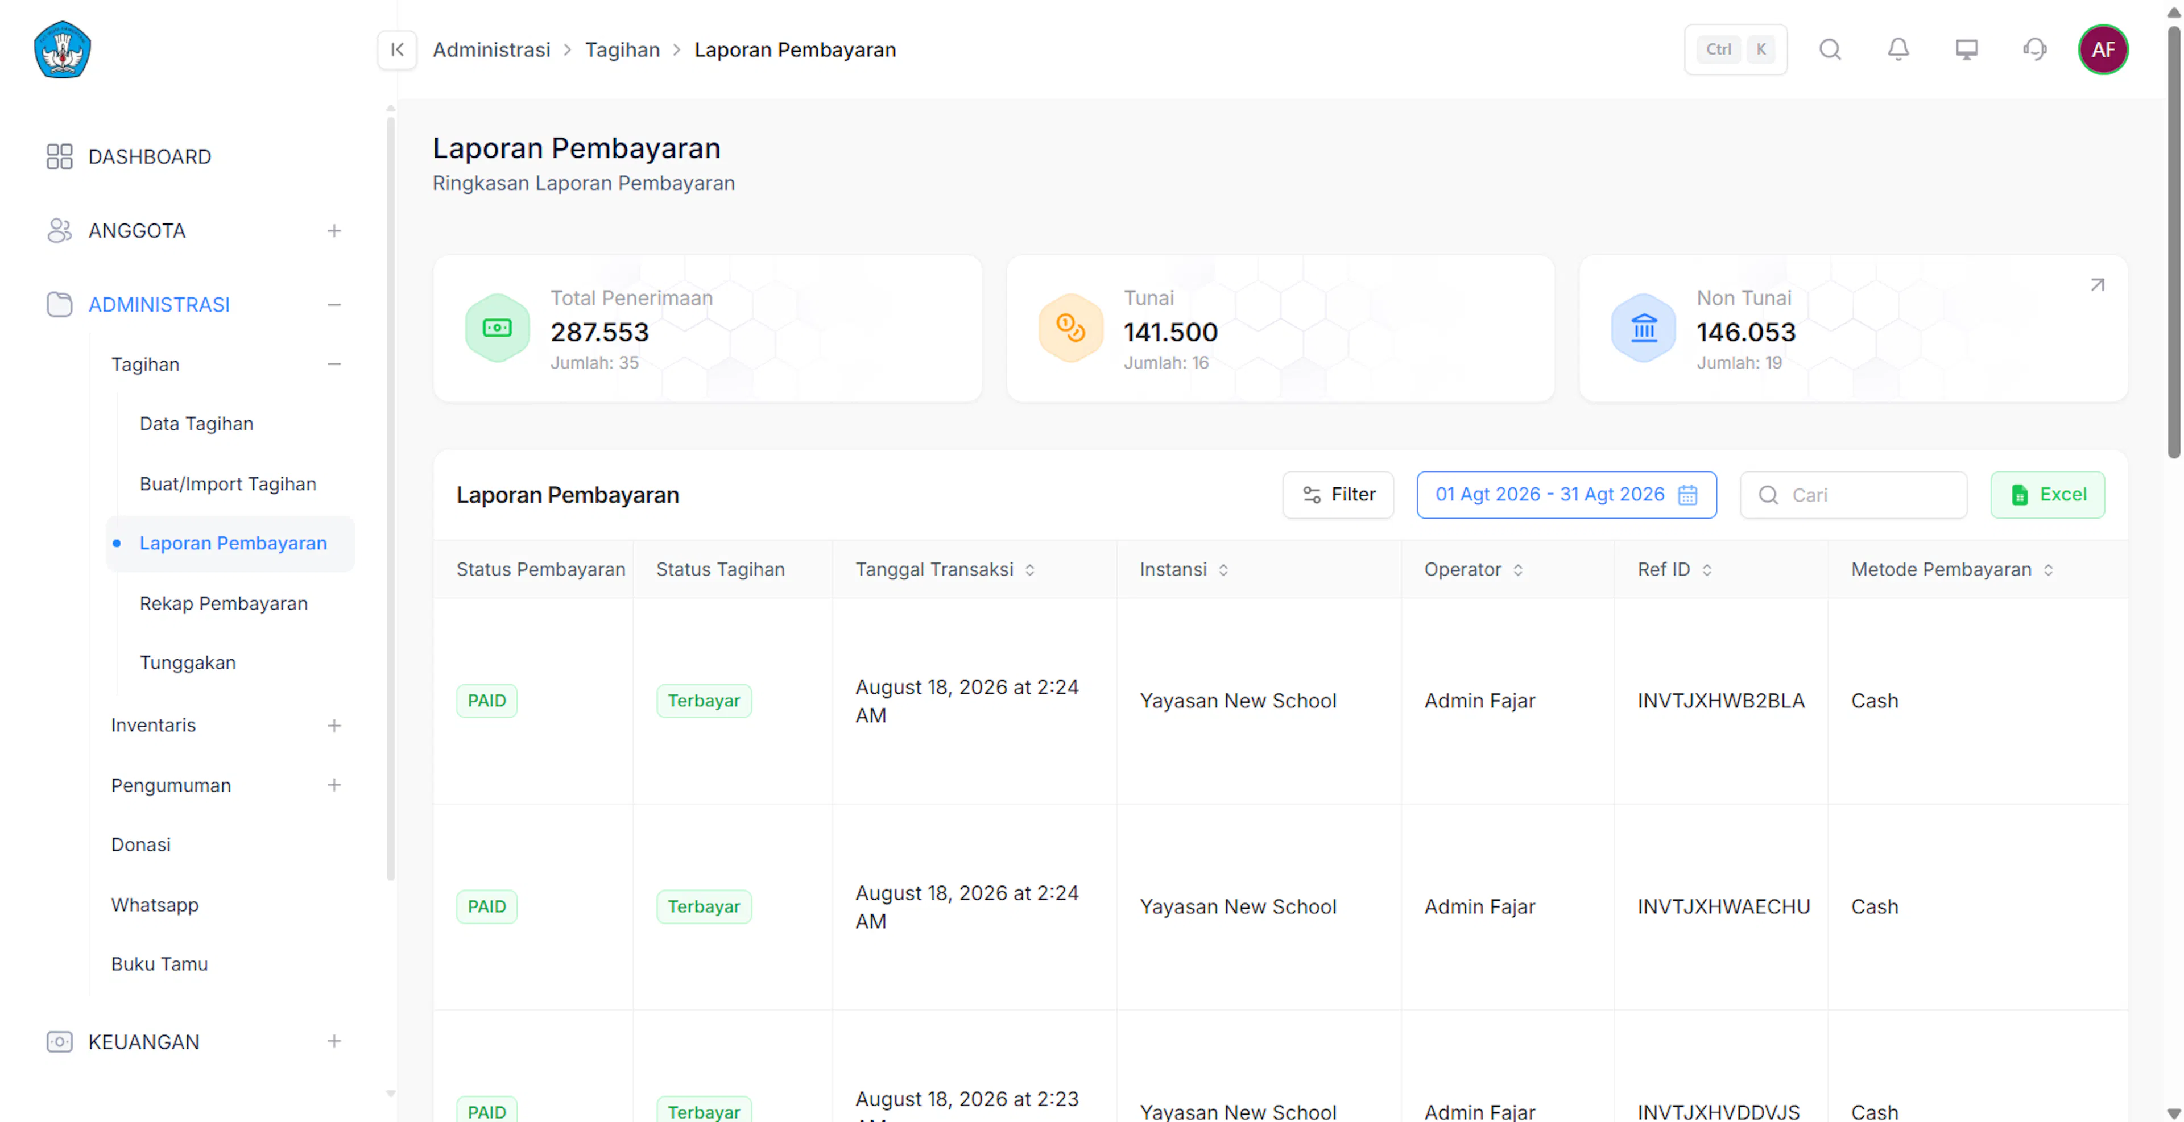
Task: Click the Tunai value 141.500
Action: [x=1171, y=332]
